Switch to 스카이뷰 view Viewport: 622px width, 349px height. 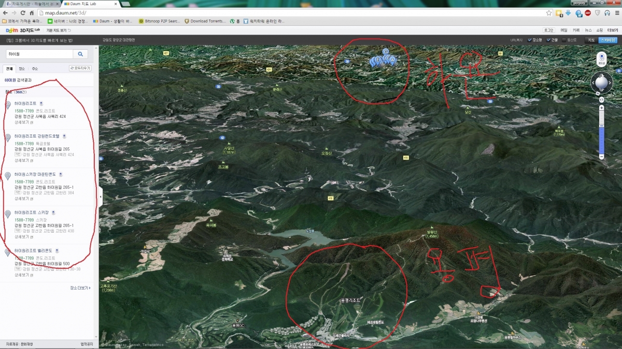tap(608, 40)
